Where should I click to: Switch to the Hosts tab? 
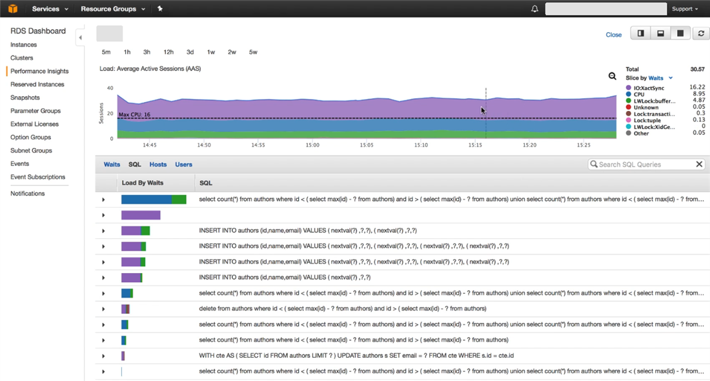[158, 165]
